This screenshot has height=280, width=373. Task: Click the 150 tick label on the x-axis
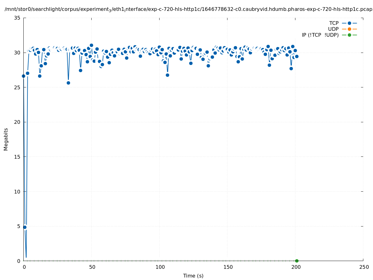pos(228,267)
